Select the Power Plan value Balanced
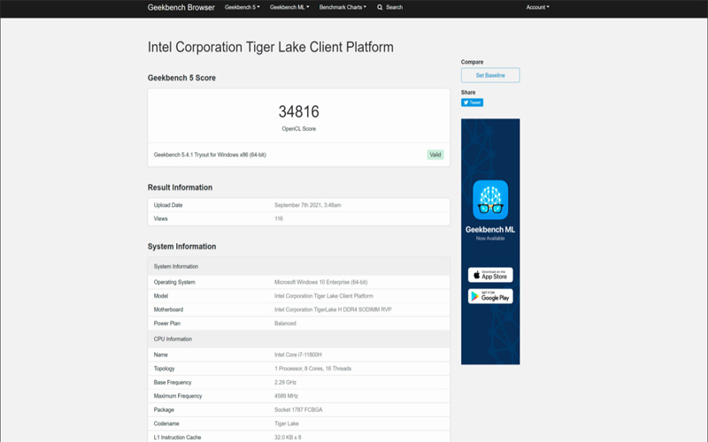 coord(285,324)
